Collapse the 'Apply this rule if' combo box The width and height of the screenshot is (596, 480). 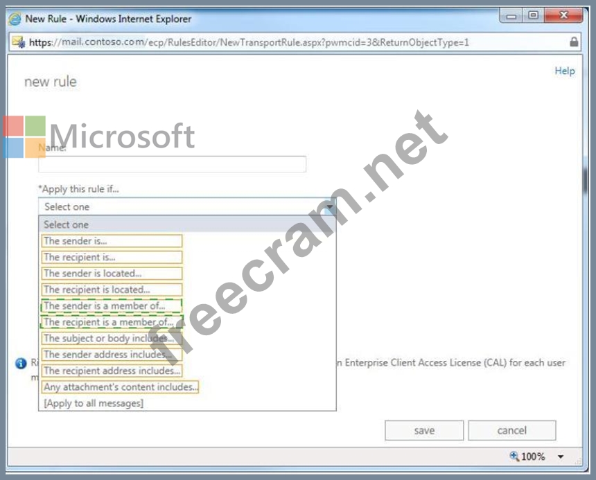click(330, 207)
